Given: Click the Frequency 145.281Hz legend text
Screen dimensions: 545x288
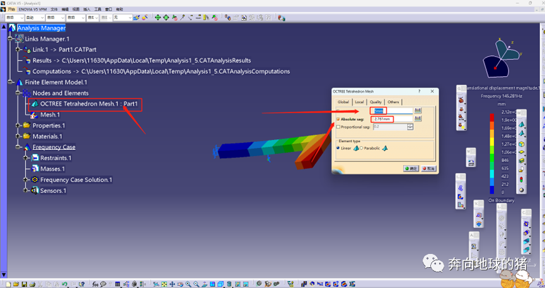Looking at the screenshot, I should (x=501, y=96).
